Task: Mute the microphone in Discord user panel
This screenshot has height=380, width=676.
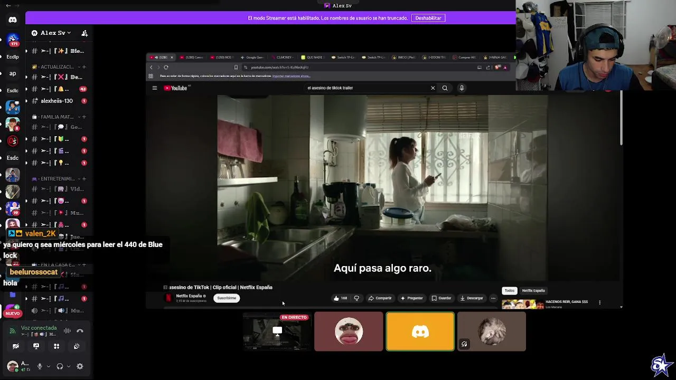Action: point(40,366)
